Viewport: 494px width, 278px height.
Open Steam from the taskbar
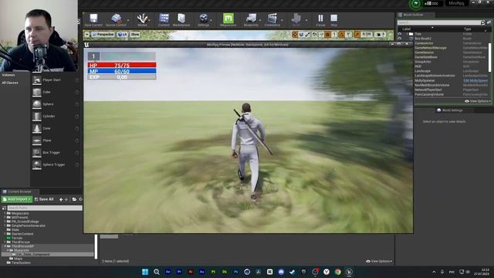(x=293, y=272)
